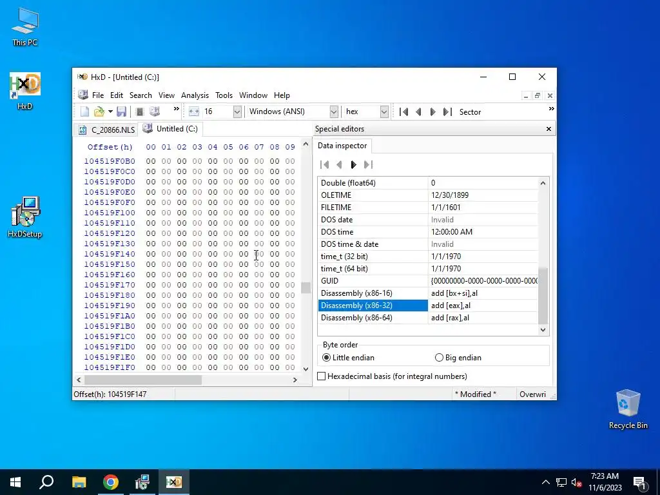The image size is (660, 495).
Task: Switch to C_20866.NLS tab
Action: tap(107, 130)
